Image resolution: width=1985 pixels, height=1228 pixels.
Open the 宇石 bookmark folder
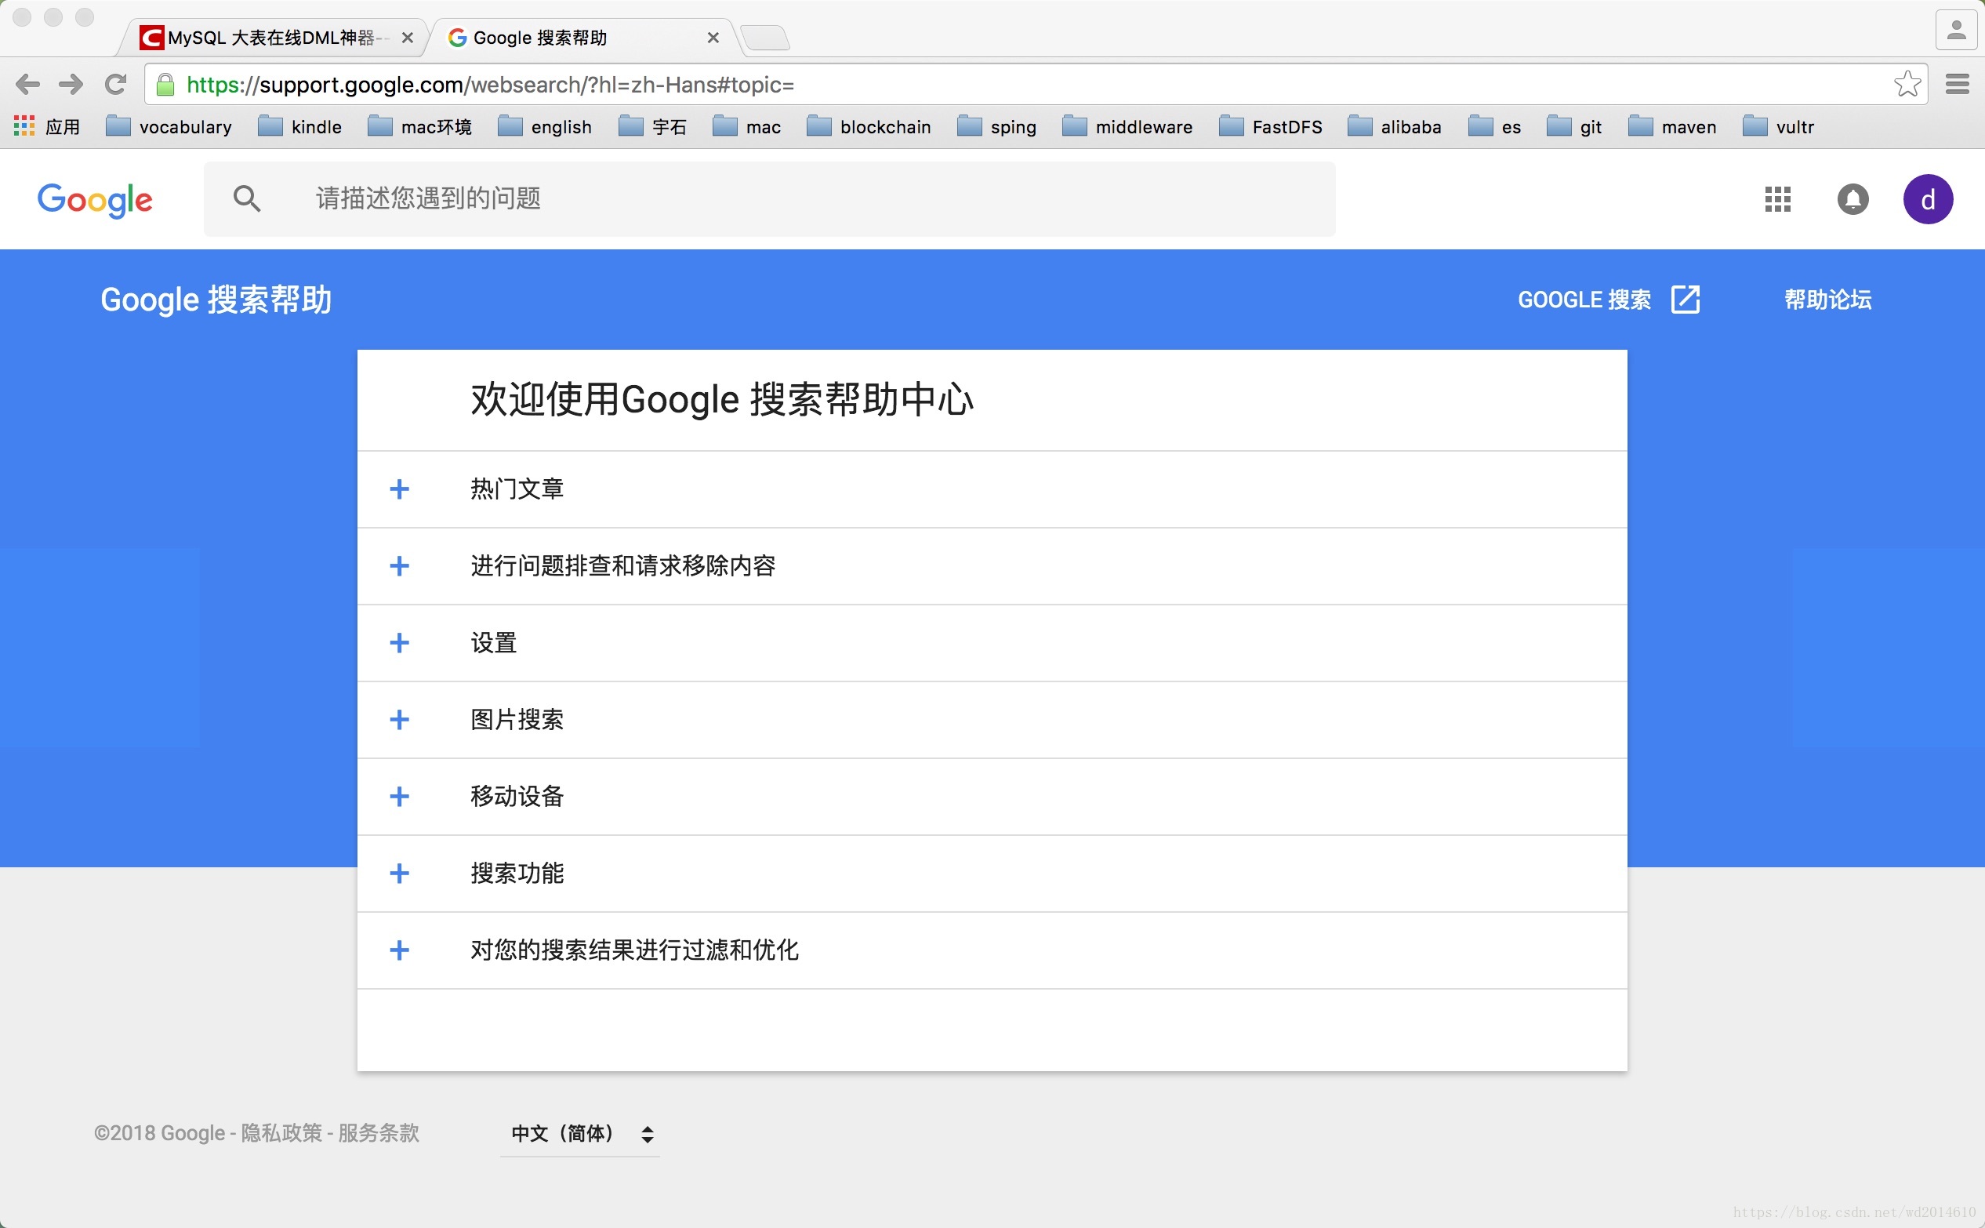[x=652, y=126]
